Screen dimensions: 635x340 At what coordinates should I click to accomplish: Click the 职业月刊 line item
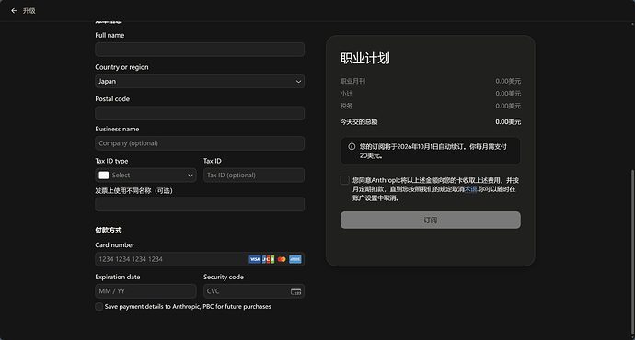click(352, 81)
